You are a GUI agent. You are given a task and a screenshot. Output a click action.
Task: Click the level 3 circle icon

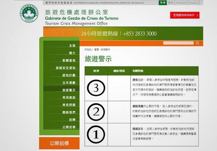(96, 88)
